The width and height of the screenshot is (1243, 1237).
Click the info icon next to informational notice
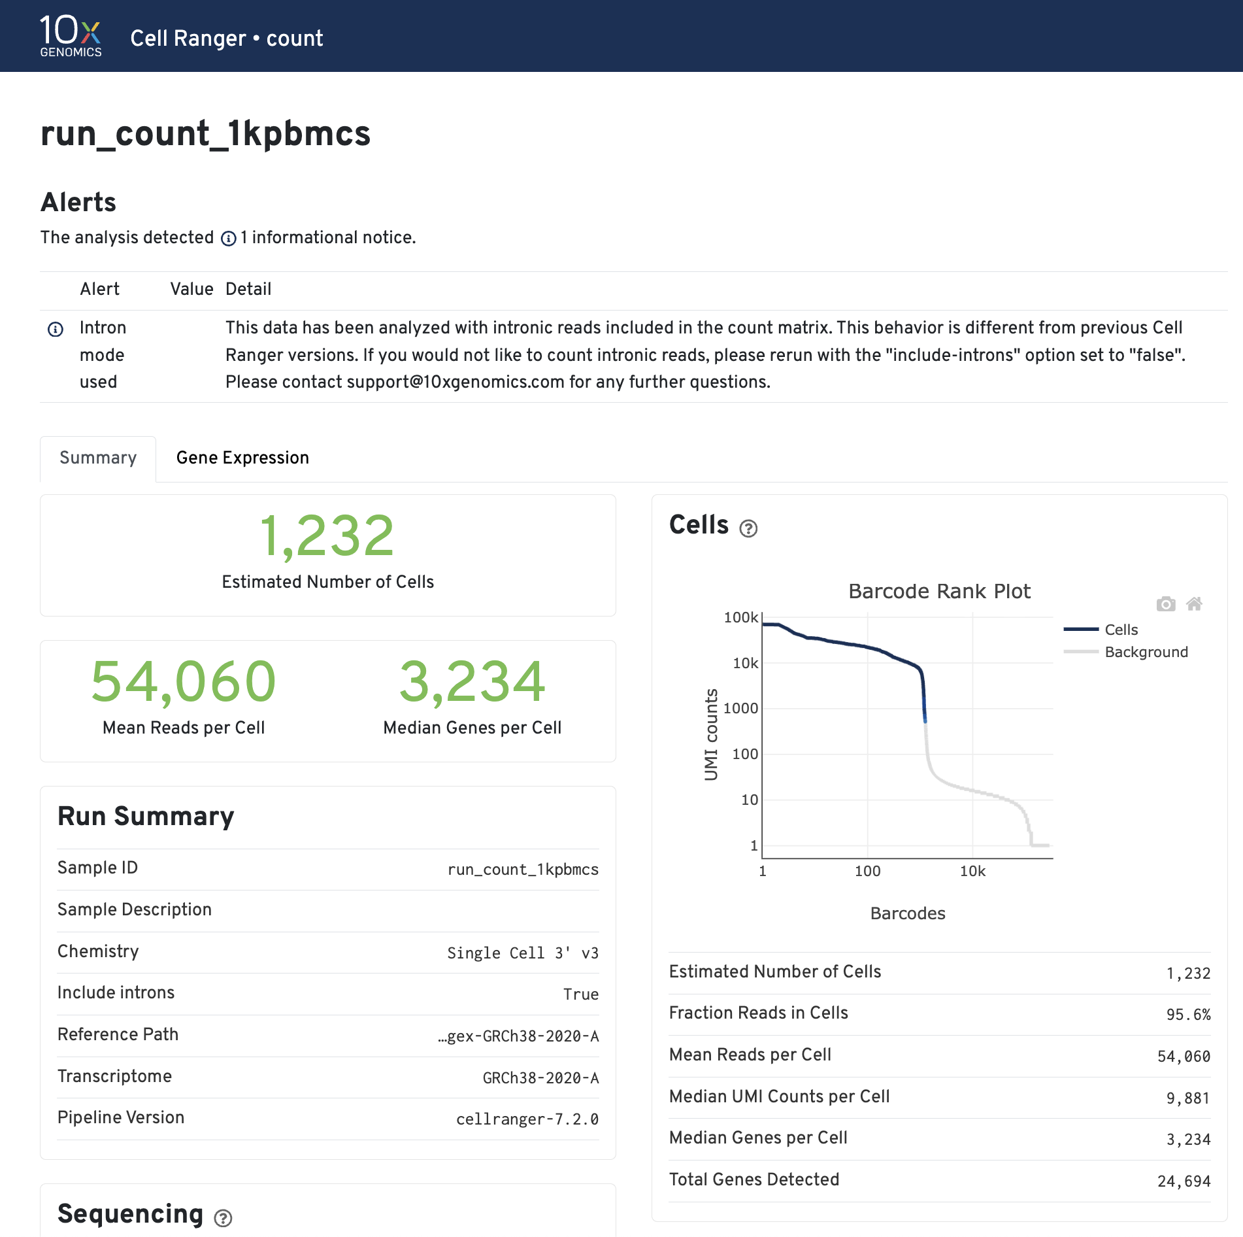[x=228, y=239]
